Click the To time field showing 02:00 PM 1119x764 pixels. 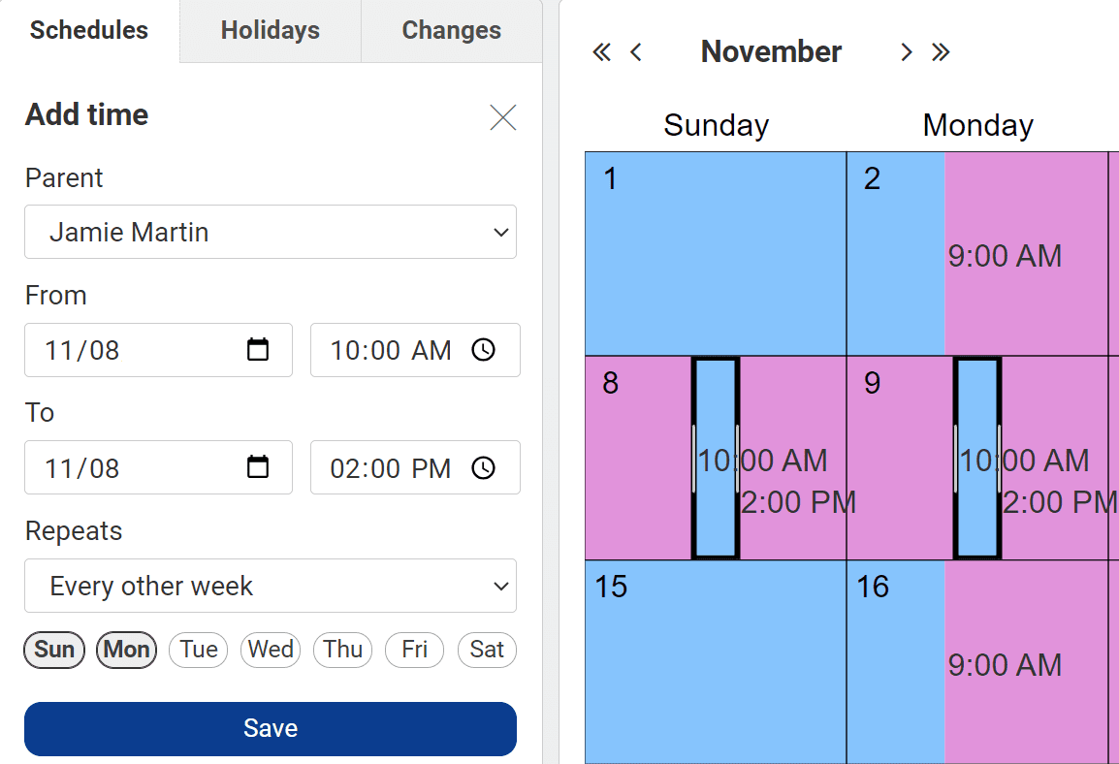[415, 467]
